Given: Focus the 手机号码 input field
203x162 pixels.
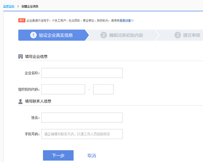Looking at the screenshot, I should (x=82, y=134).
